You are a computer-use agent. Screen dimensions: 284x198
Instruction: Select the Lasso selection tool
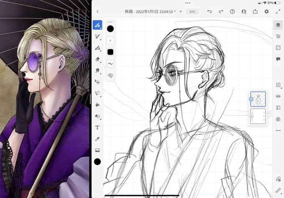pyautogui.click(x=97, y=93)
